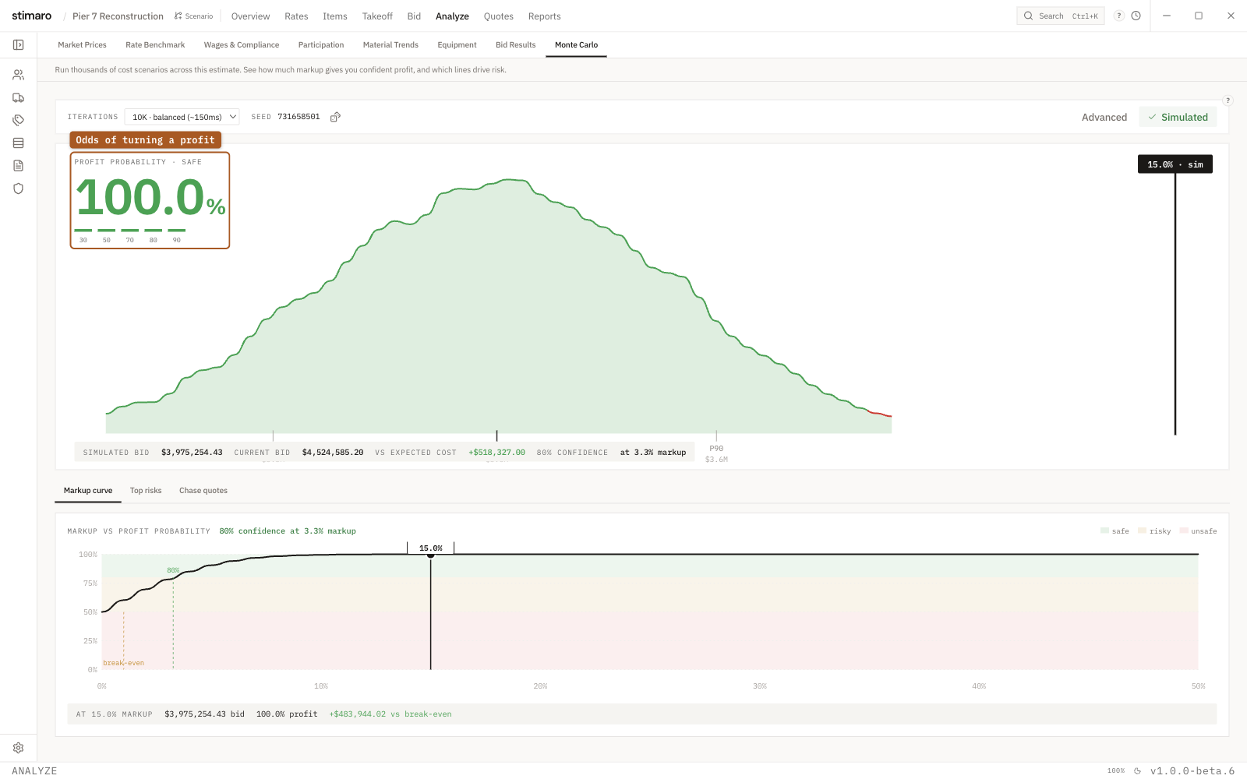Switch to Top risks tab

click(146, 491)
